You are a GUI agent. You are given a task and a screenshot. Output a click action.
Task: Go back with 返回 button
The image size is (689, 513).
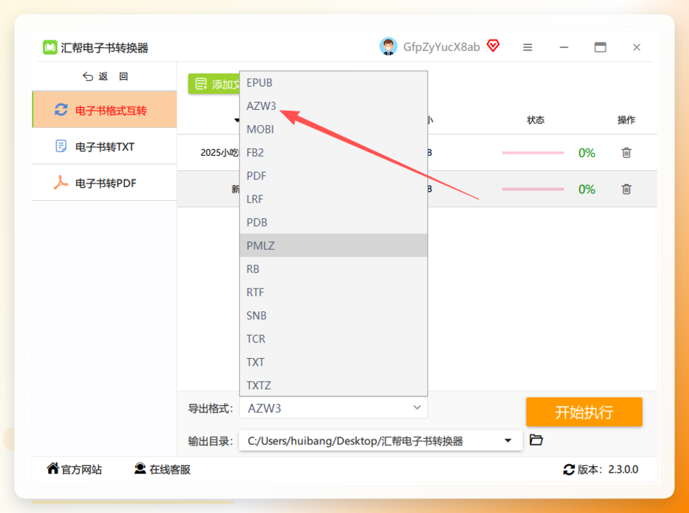(x=105, y=76)
